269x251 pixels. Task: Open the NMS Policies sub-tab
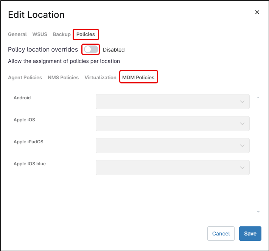pos(63,77)
